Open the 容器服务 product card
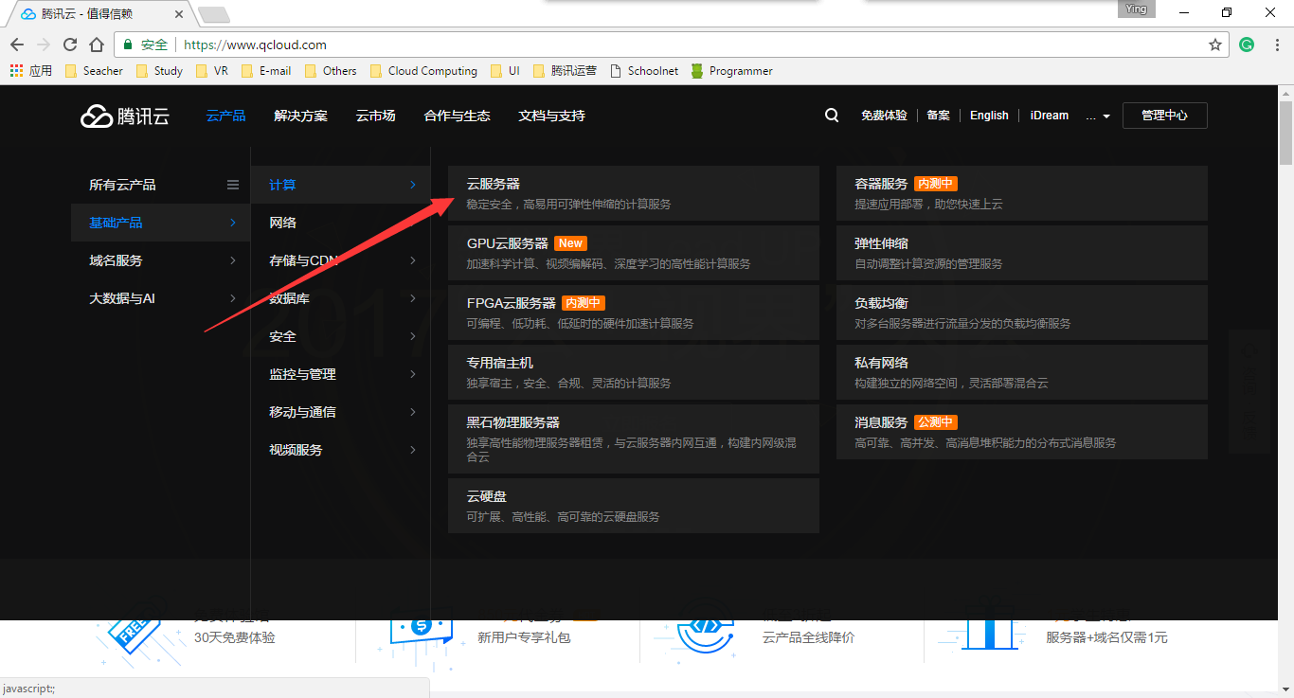This screenshot has width=1294, height=698. 1022,193
